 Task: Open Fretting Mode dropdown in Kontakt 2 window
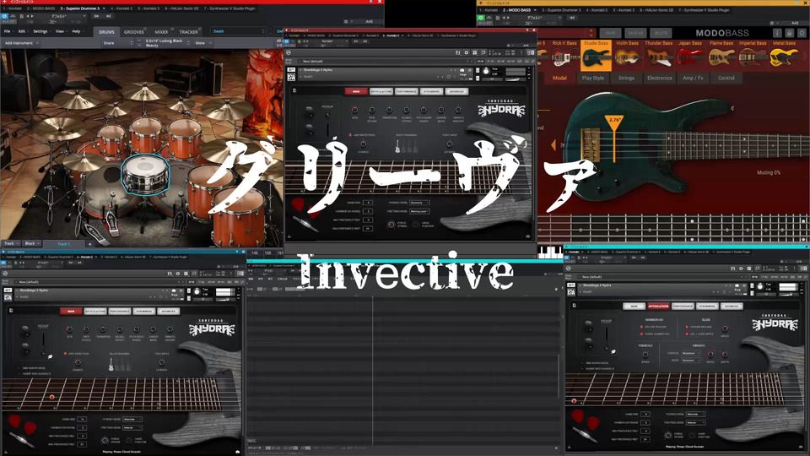(x=132, y=427)
